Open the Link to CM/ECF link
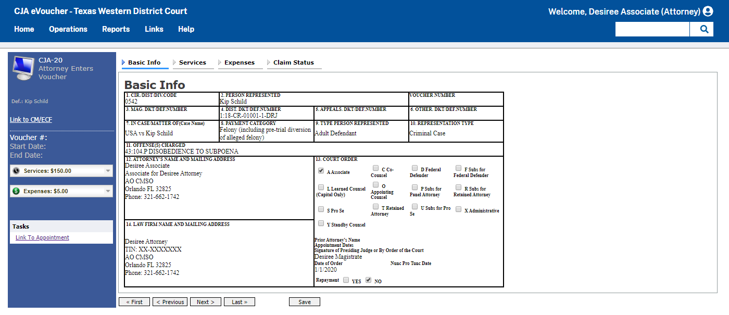 coord(30,119)
